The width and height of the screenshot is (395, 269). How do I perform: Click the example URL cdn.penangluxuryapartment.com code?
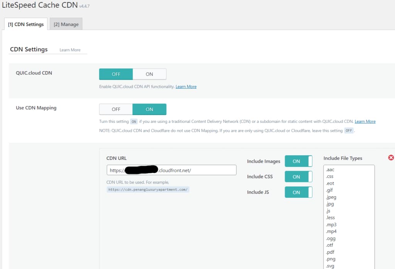148,190
